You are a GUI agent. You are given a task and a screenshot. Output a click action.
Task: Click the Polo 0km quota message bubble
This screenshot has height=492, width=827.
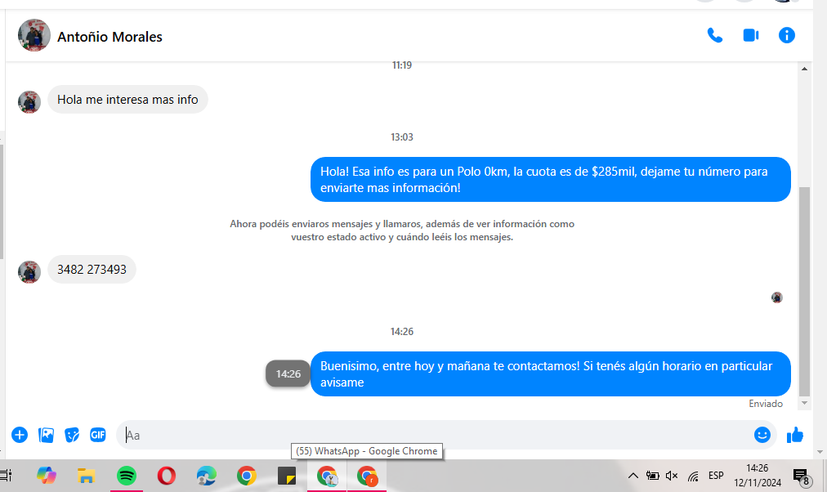tap(550, 179)
